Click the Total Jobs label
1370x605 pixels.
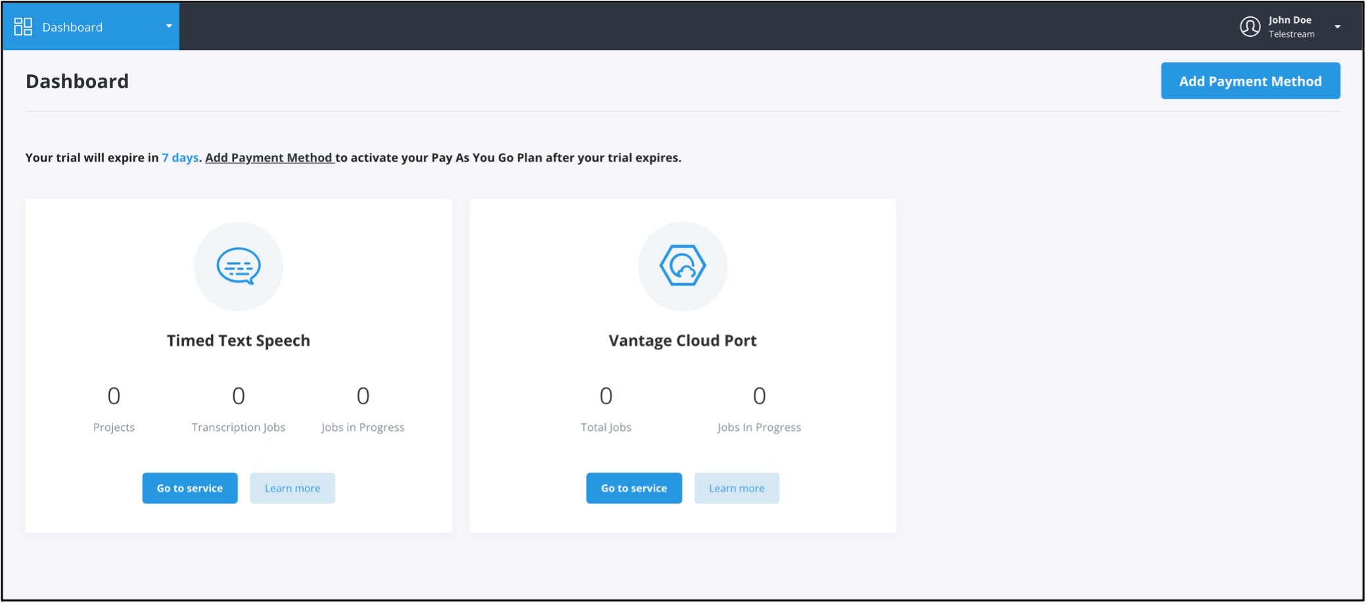606,427
